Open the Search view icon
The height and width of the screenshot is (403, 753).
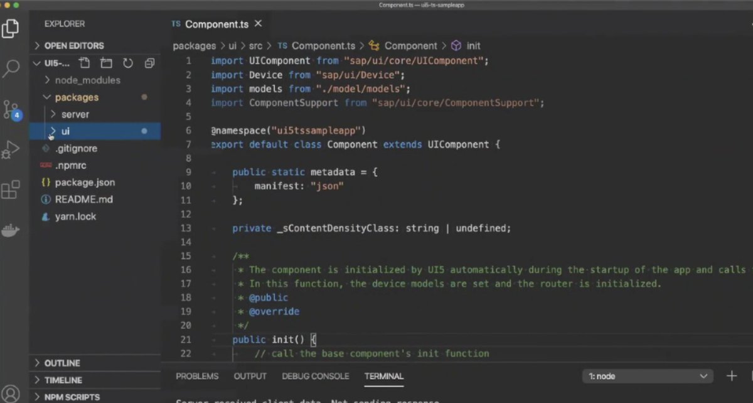coord(13,68)
